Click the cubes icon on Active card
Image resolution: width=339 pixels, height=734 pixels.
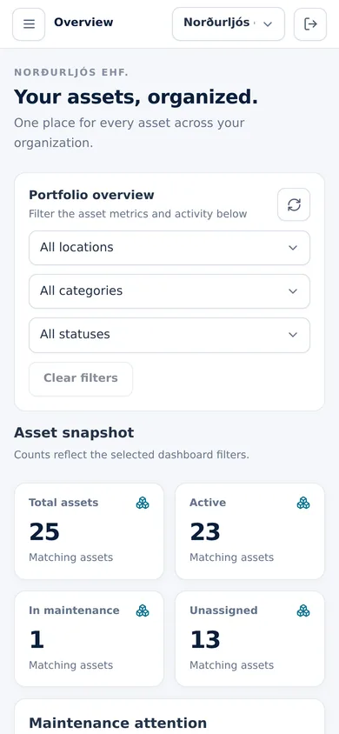coord(303,503)
